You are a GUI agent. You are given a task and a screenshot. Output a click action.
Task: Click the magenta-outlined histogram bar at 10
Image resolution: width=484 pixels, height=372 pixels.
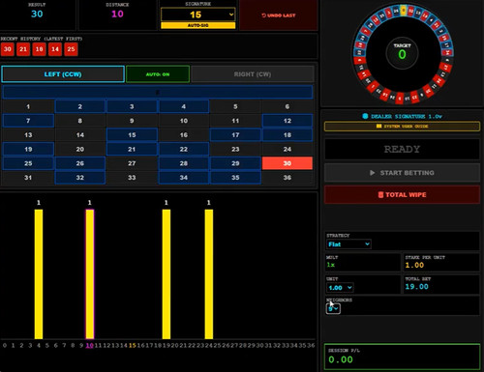[x=90, y=274]
